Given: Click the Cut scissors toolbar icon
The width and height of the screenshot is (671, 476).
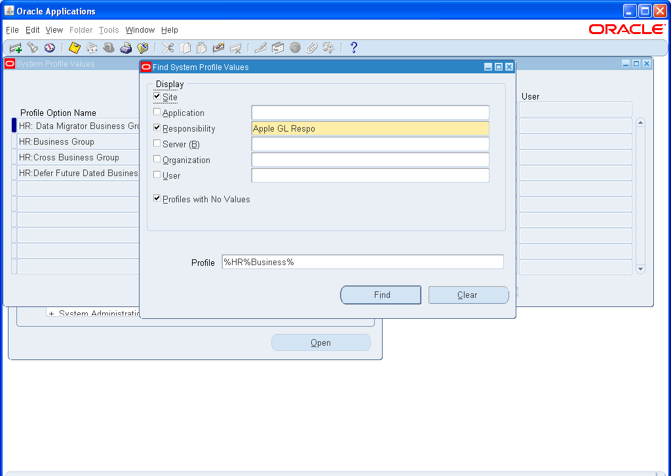Looking at the screenshot, I should [167, 47].
